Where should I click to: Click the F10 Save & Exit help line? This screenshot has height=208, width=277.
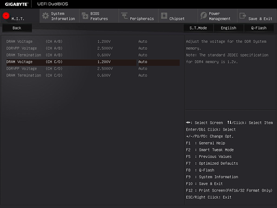coord(205,184)
